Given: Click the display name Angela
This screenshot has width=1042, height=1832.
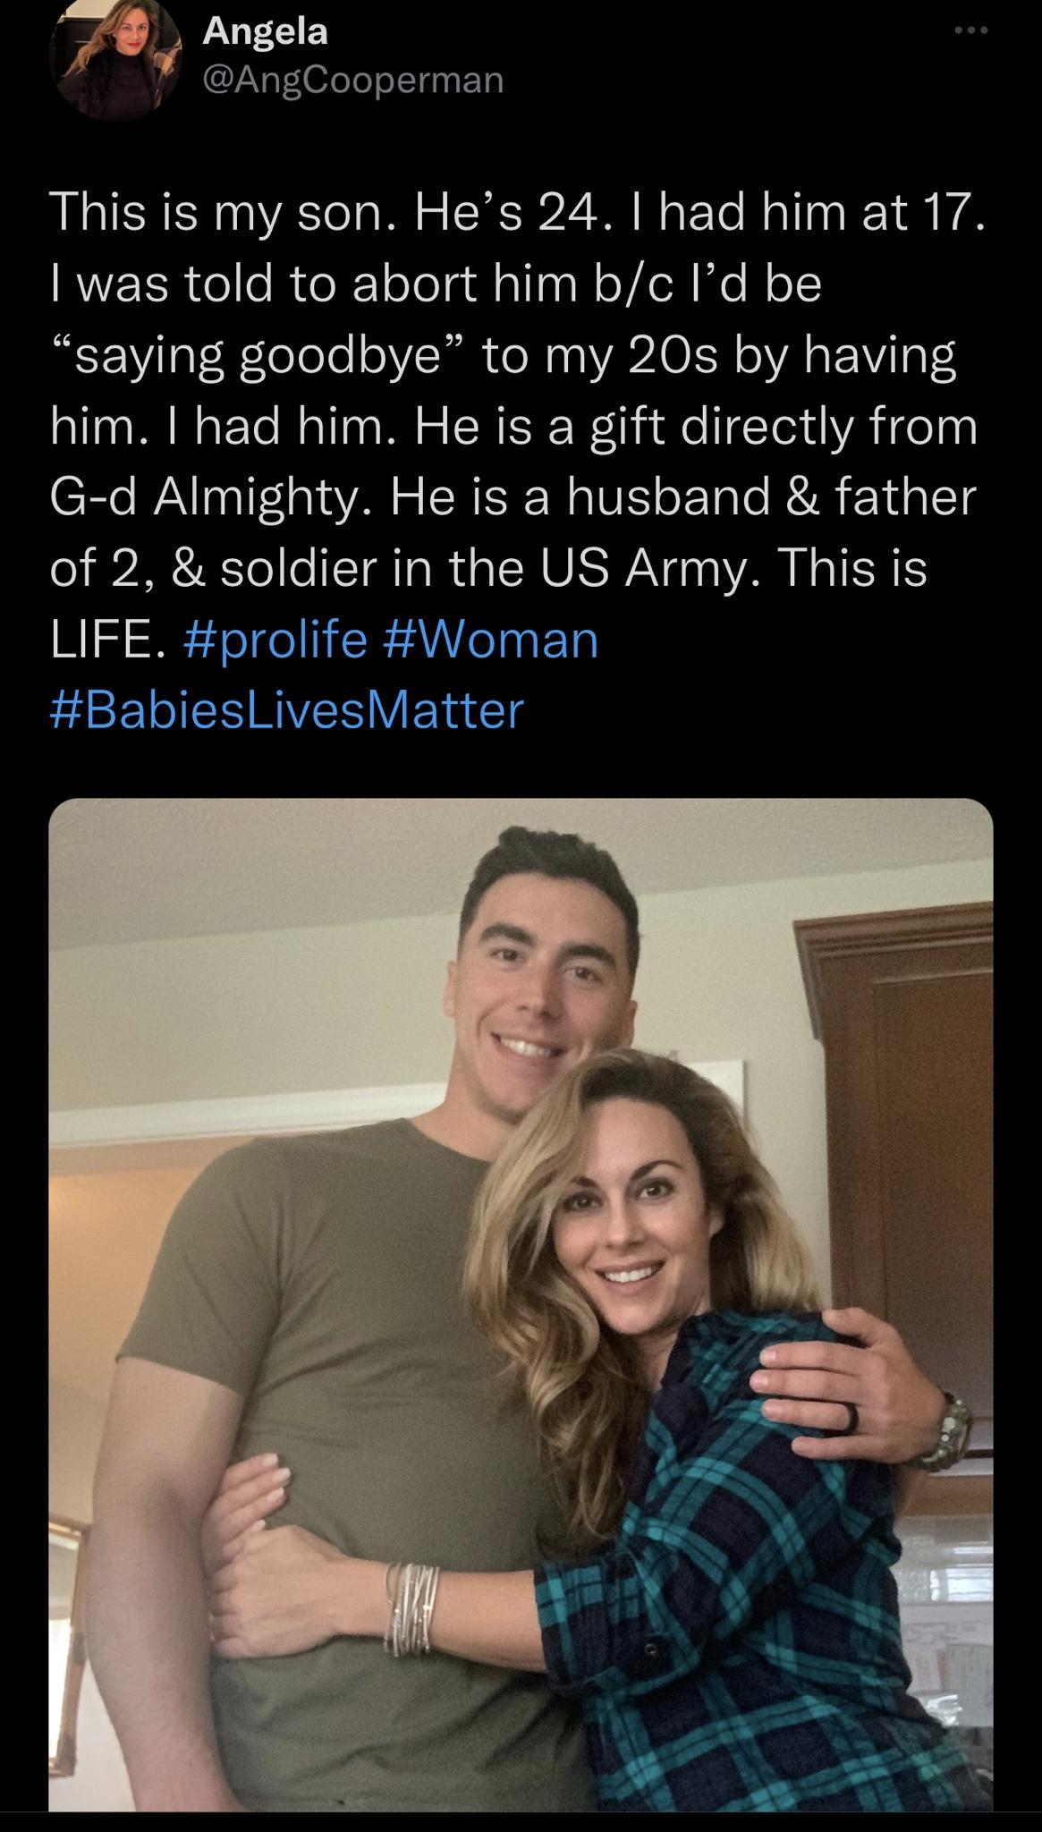Looking at the screenshot, I should coord(263,33).
